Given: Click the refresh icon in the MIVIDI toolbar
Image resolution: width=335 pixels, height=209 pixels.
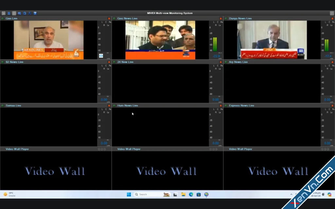Looking at the screenshot, I should click(25, 13).
